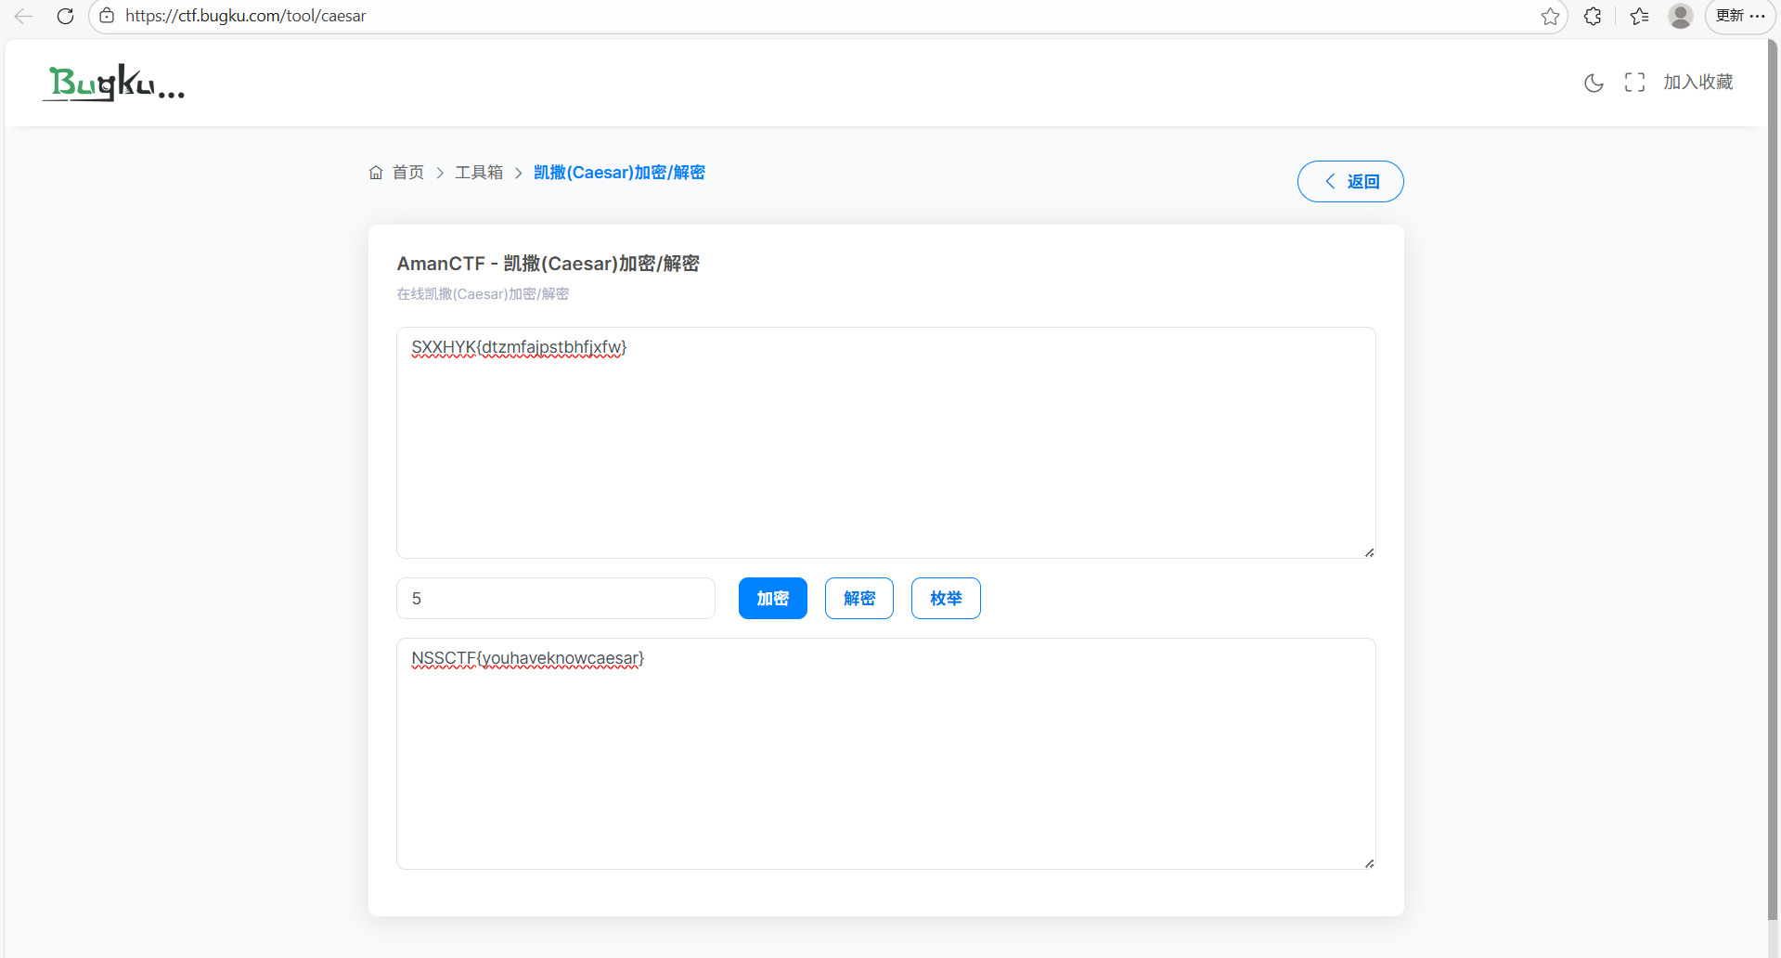This screenshot has width=1781, height=958.
Task: Click the home icon in breadcrumb
Action: pos(376,173)
